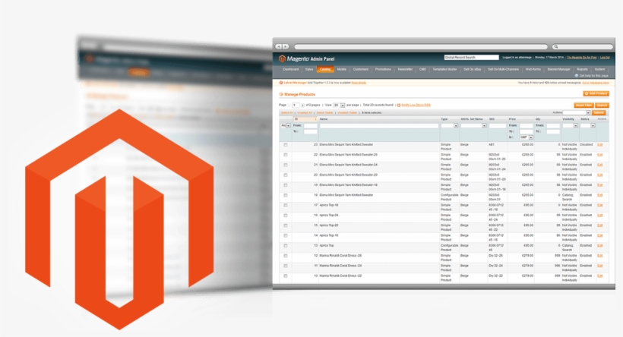Click the Name filter input field
This screenshot has height=337, width=623.
pyautogui.click(x=379, y=126)
